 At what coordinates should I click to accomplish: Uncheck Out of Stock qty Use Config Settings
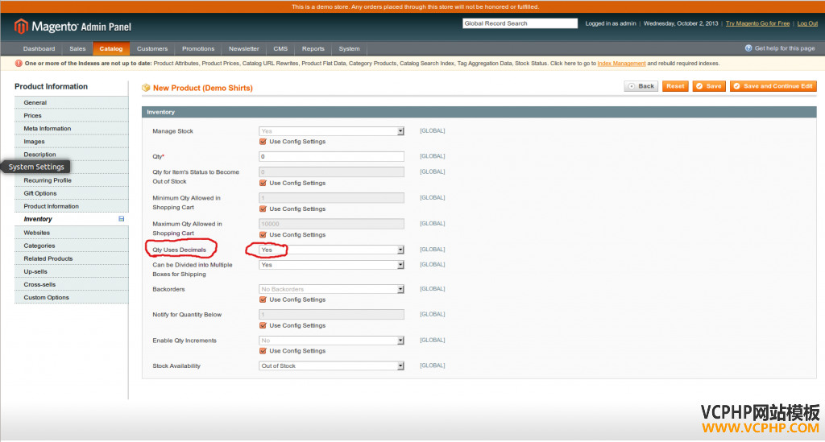(263, 183)
